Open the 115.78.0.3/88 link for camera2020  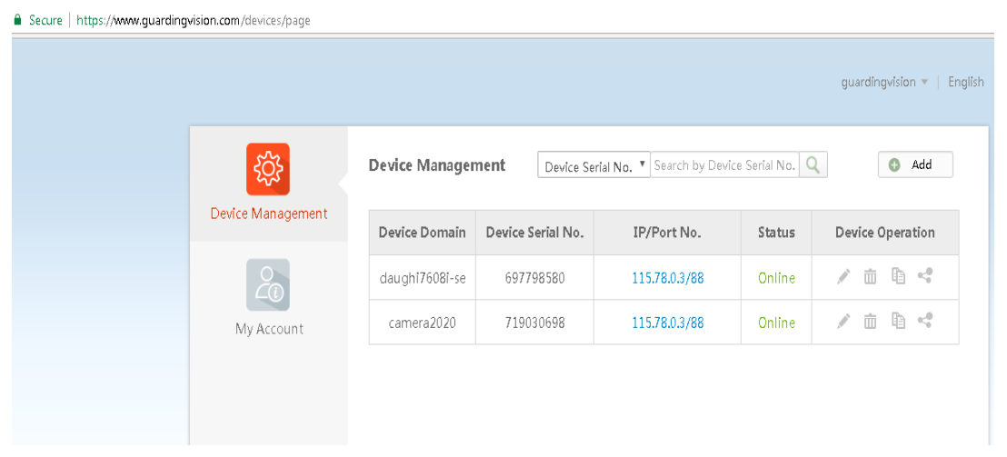(x=667, y=323)
